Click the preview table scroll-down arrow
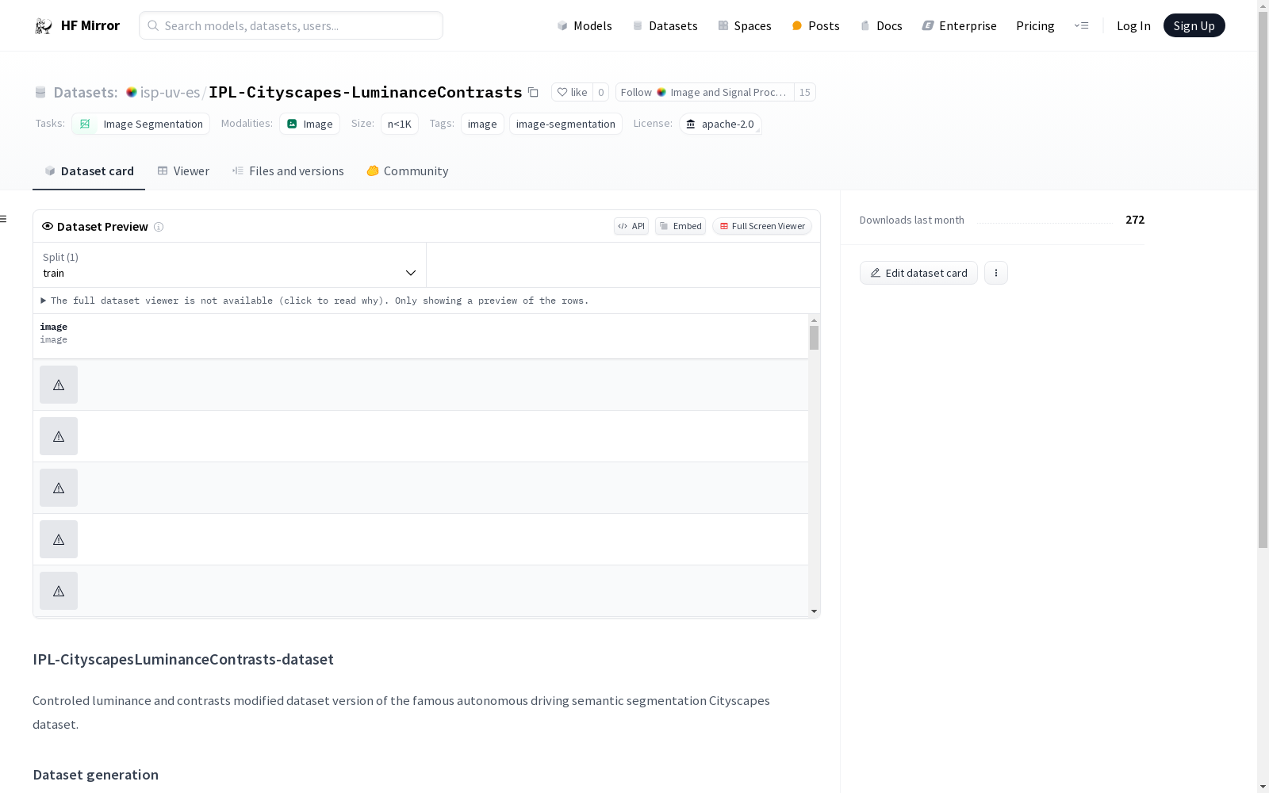Screen dimensions: 1269x793 click(x=814, y=611)
